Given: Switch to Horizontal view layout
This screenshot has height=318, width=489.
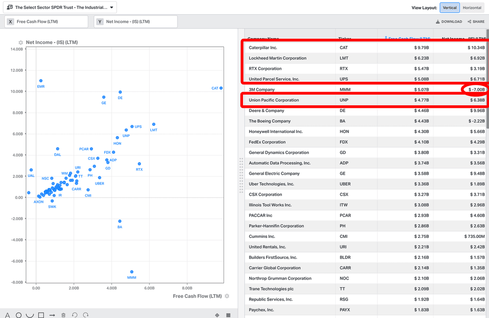Looking at the screenshot, I should tap(472, 8).
